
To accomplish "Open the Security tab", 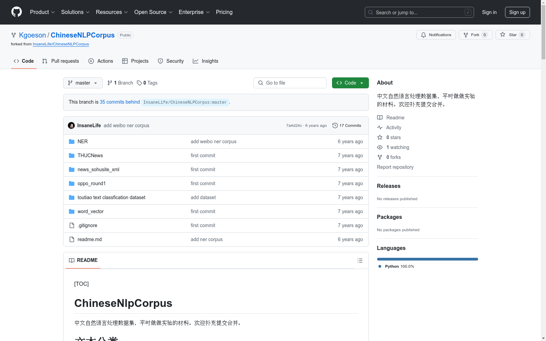I will pyautogui.click(x=171, y=61).
